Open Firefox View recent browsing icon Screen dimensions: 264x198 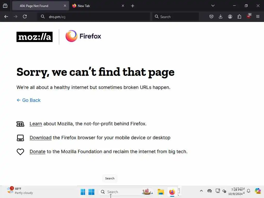[5, 6]
